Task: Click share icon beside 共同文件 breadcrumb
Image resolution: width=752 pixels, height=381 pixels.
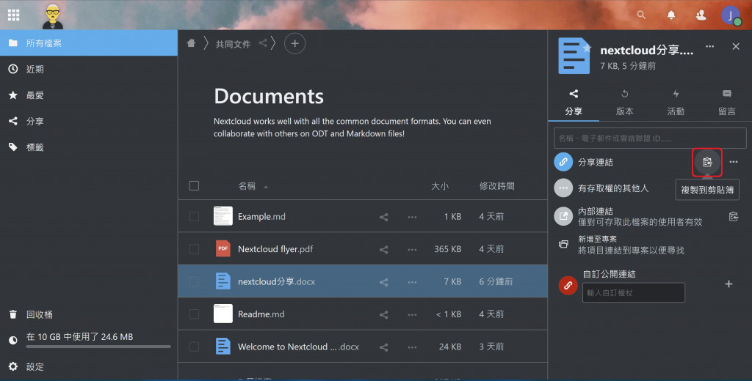Action: tap(263, 43)
